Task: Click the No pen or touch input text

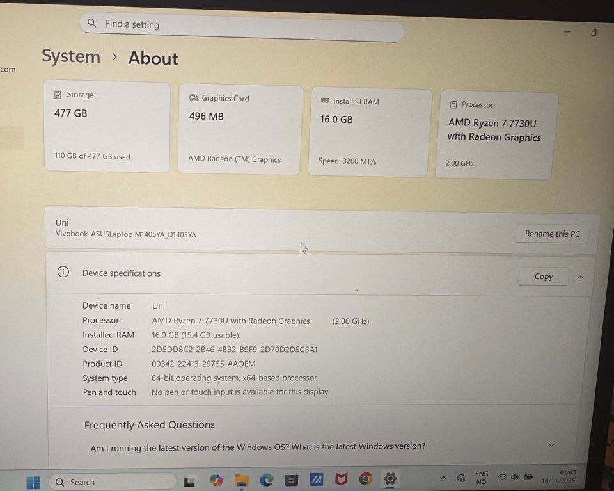Action: point(240,392)
